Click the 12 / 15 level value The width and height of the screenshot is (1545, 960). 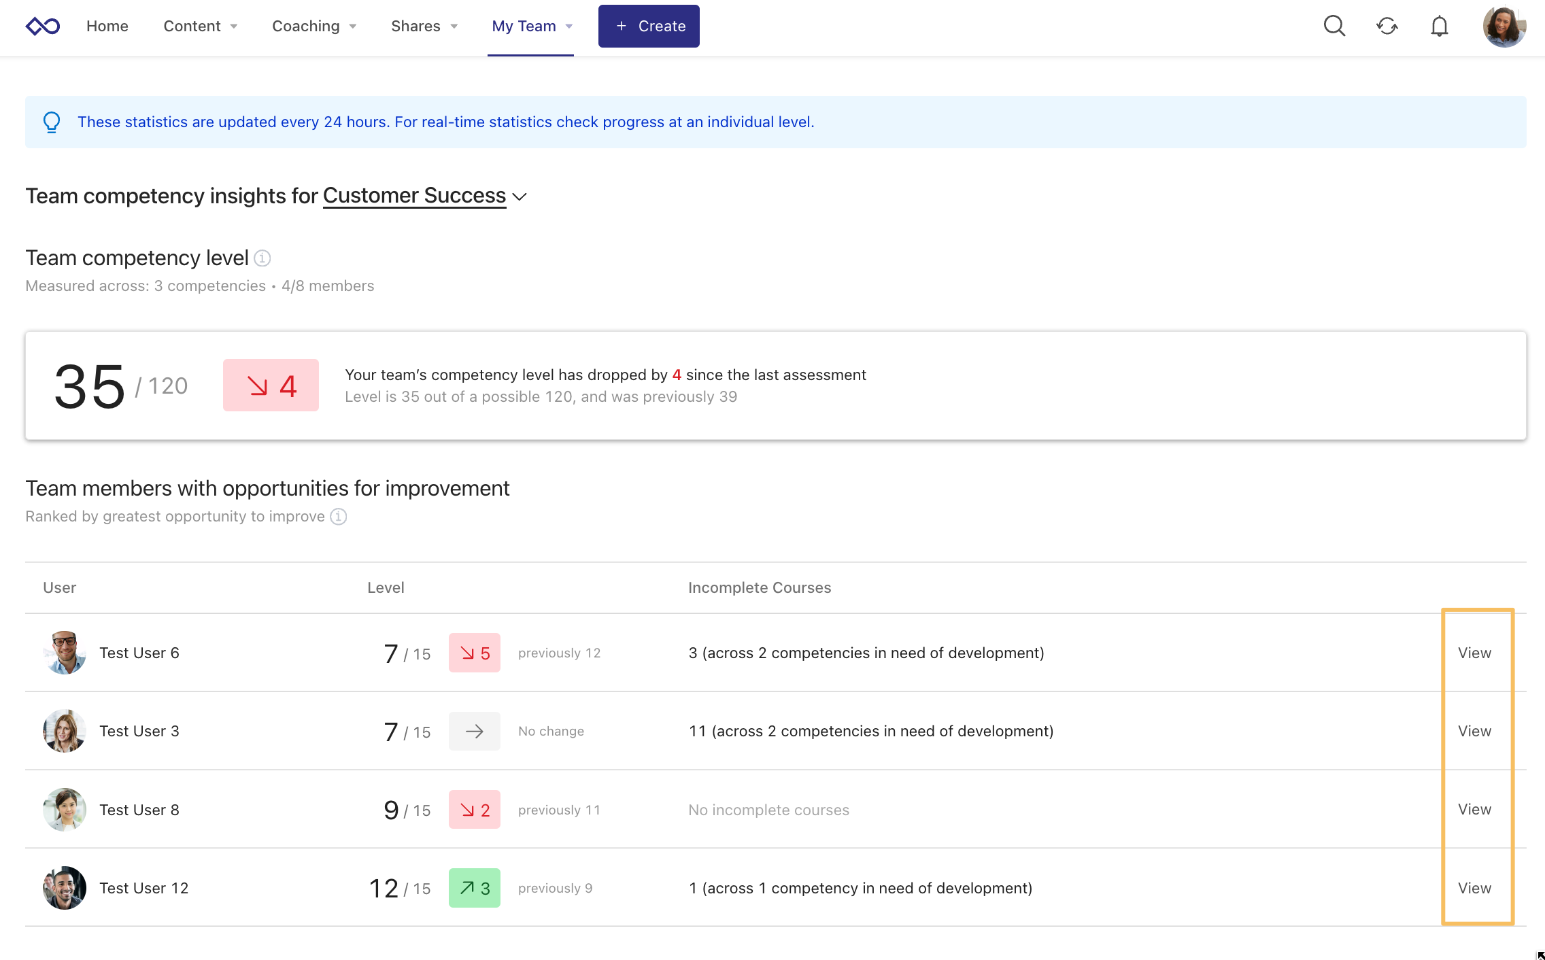point(400,888)
